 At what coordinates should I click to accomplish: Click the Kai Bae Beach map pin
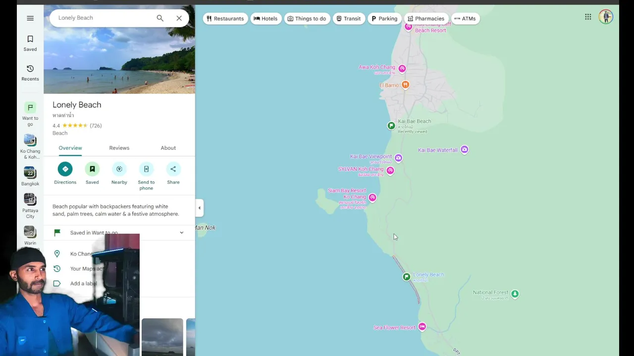tap(391, 126)
